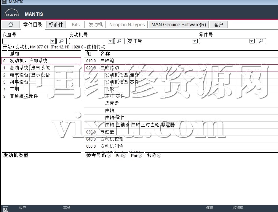Click the engine number search magnifier
The width and height of the screenshot is (278, 212).
pyautogui.click(x=119, y=41)
